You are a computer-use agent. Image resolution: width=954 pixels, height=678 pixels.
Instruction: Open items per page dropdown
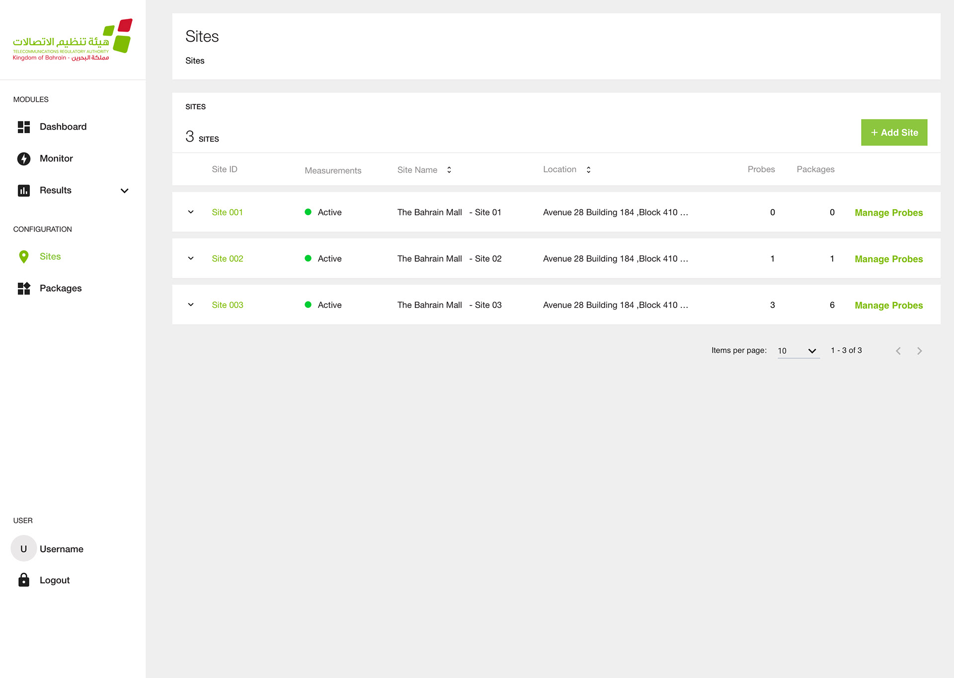[798, 351]
